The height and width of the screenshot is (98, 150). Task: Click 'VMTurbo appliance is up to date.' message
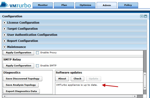click(77, 85)
